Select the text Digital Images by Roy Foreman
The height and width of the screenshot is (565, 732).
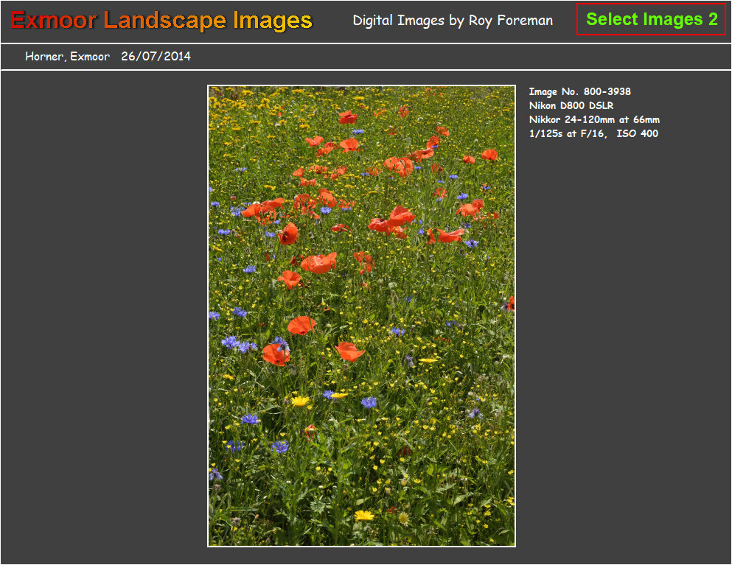[x=453, y=20]
